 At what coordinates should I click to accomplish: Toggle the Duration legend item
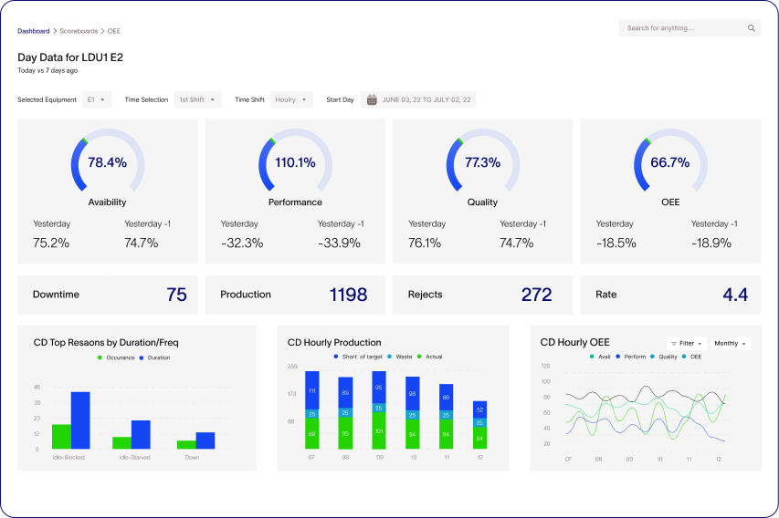(154, 357)
